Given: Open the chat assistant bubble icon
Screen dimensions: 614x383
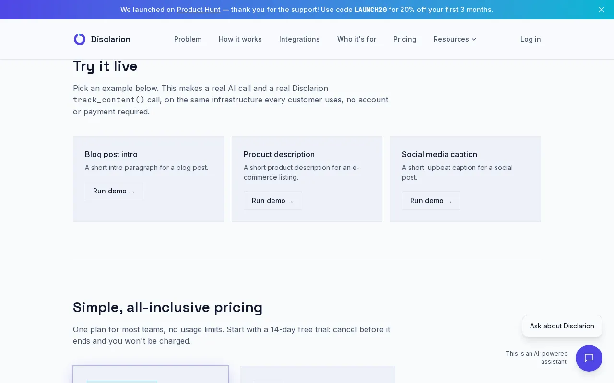Looking at the screenshot, I should (589, 358).
